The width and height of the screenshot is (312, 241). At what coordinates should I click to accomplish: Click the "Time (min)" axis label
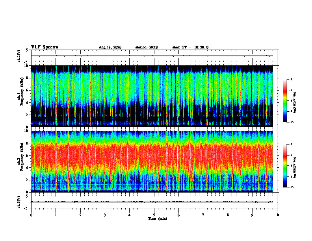click(x=158, y=219)
